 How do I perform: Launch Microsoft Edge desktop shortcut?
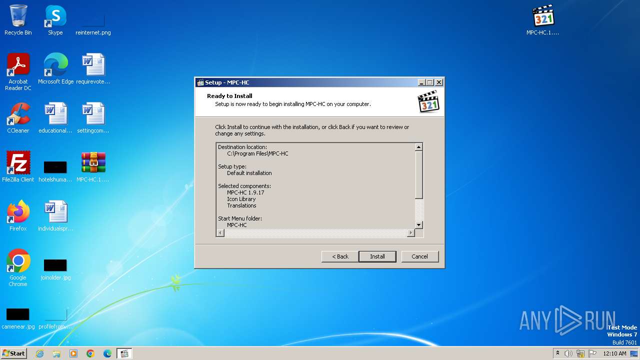(x=55, y=69)
